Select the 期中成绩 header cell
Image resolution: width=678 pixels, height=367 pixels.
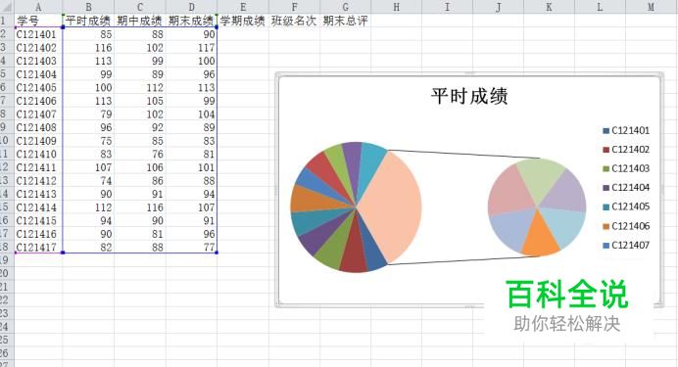pos(140,21)
